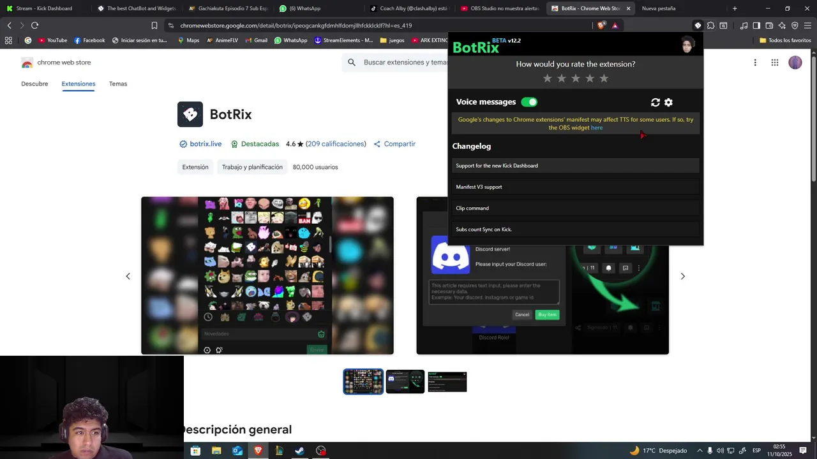Toggle the Voice messages switch

click(x=529, y=102)
